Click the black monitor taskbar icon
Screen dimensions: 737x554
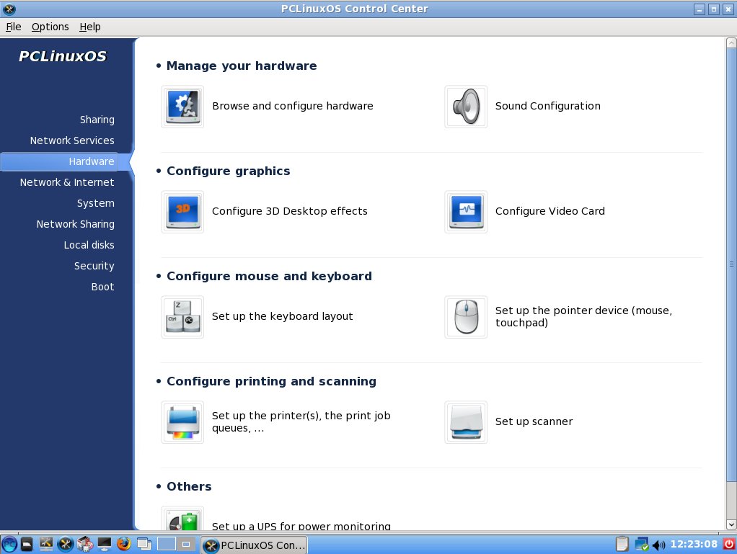click(x=104, y=544)
